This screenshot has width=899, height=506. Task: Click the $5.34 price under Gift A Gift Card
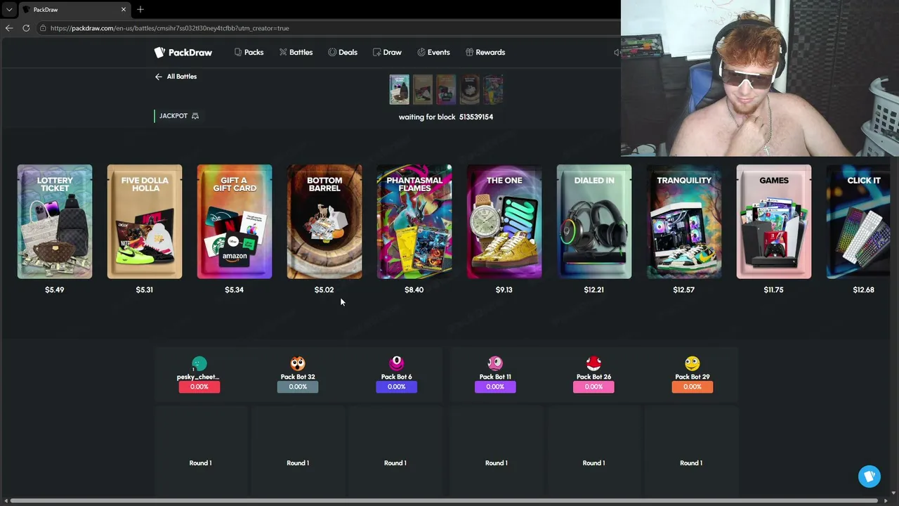[x=235, y=290]
